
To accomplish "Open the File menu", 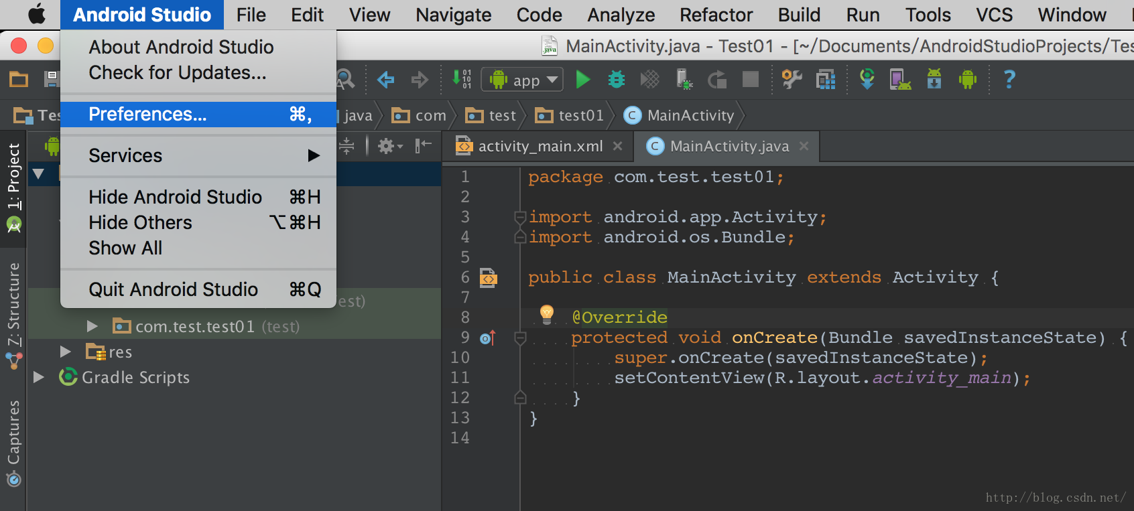I will (x=251, y=15).
